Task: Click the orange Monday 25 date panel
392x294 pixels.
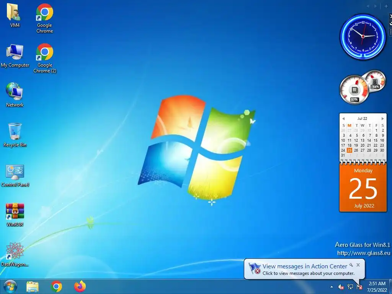Action: pos(363,188)
